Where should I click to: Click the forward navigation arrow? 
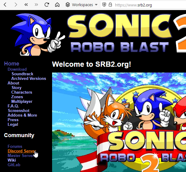coord(16,5)
